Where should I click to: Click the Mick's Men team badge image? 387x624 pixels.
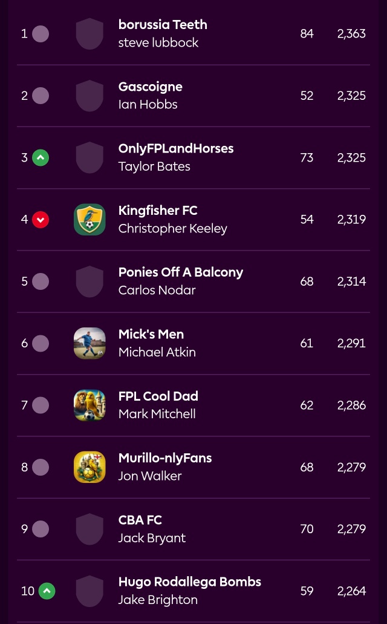[x=89, y=343]
